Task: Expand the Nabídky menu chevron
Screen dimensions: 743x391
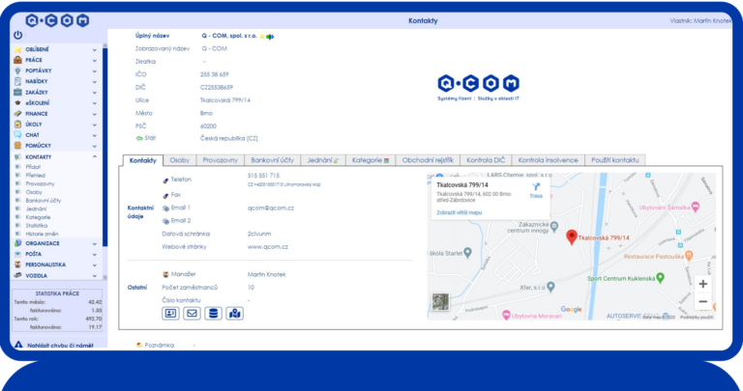Action: click(x=94, y=82)
